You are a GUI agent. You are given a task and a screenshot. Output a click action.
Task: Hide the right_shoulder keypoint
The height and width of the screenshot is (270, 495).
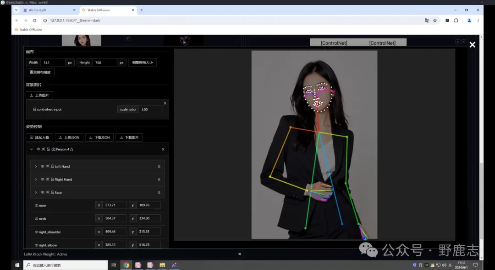[x=36, y=232]
